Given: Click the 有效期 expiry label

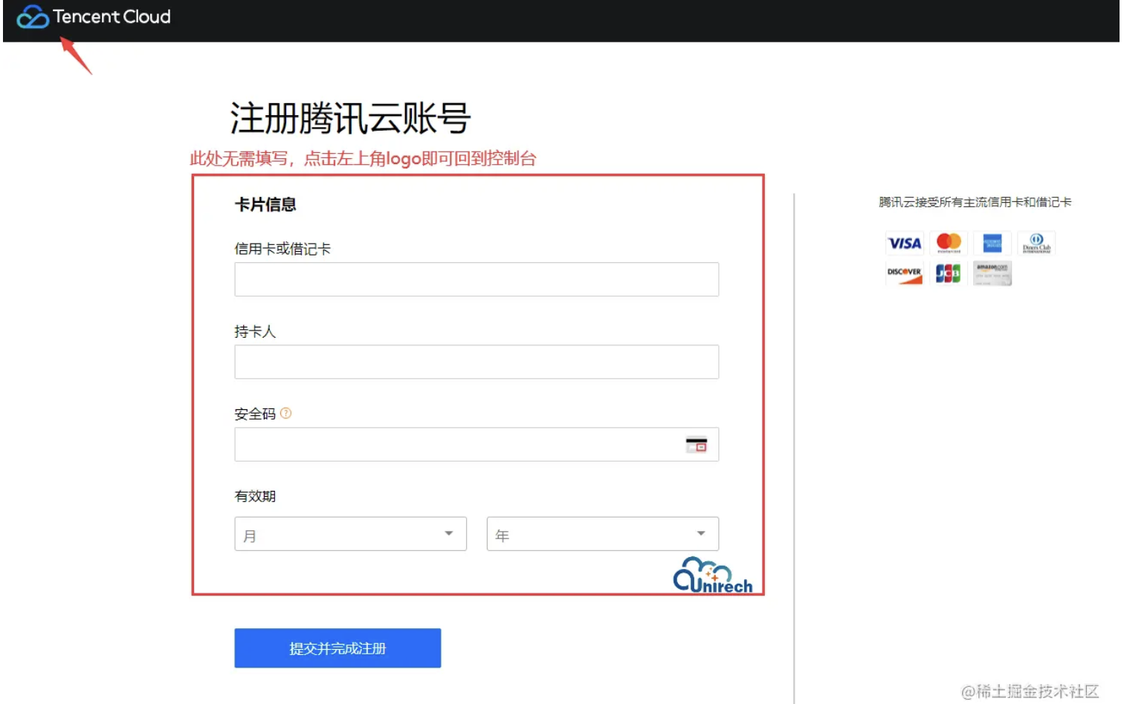Looking at the screenshot, I should pyautogui.click(x=255, y=496).
